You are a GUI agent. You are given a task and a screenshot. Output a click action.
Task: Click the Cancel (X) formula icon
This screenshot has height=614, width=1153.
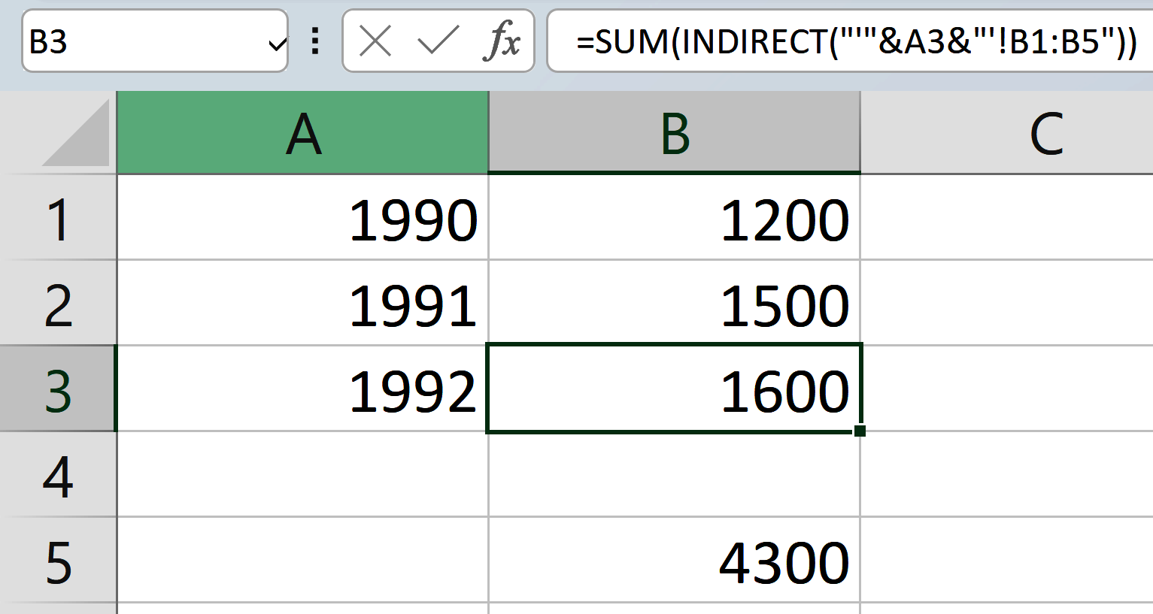pyautogui.click(x=375, y=41)
